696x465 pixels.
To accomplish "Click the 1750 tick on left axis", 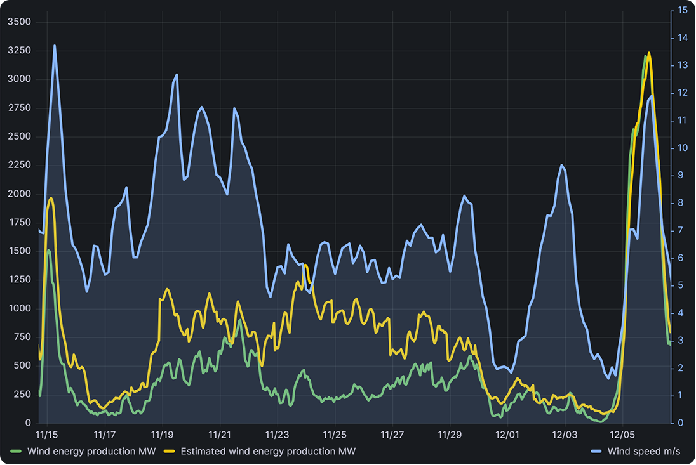I will pyautogui.click(x=19, y=223).
